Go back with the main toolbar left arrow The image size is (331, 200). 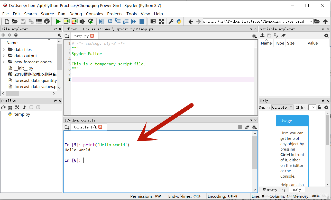(191, 21)
